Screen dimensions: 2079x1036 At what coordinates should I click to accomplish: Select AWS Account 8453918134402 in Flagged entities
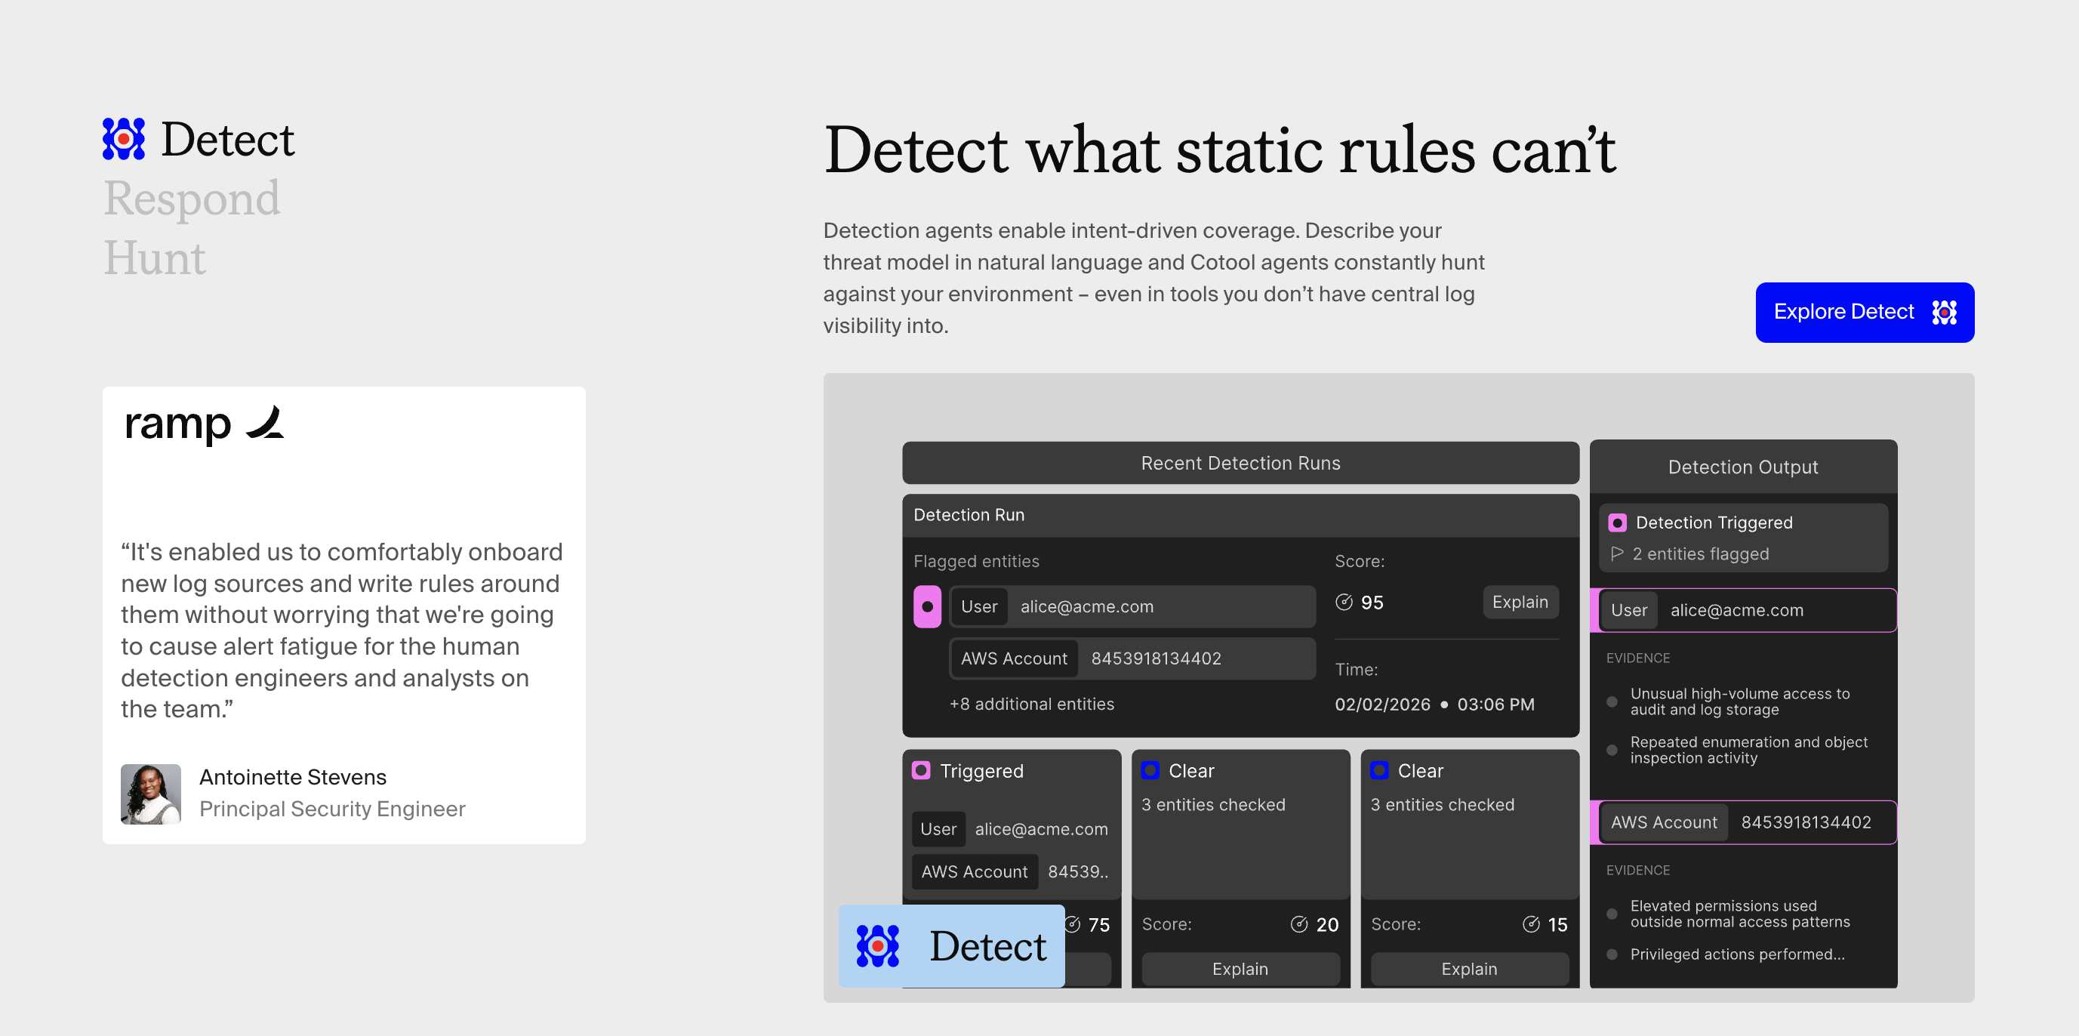(1132, 658)
